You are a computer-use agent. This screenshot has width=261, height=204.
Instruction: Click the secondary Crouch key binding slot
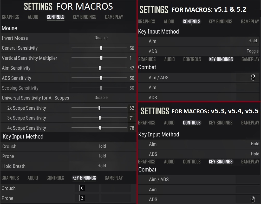[x=115, y=188]
